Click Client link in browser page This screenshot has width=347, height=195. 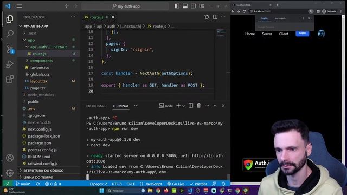[x=284, y=34]
